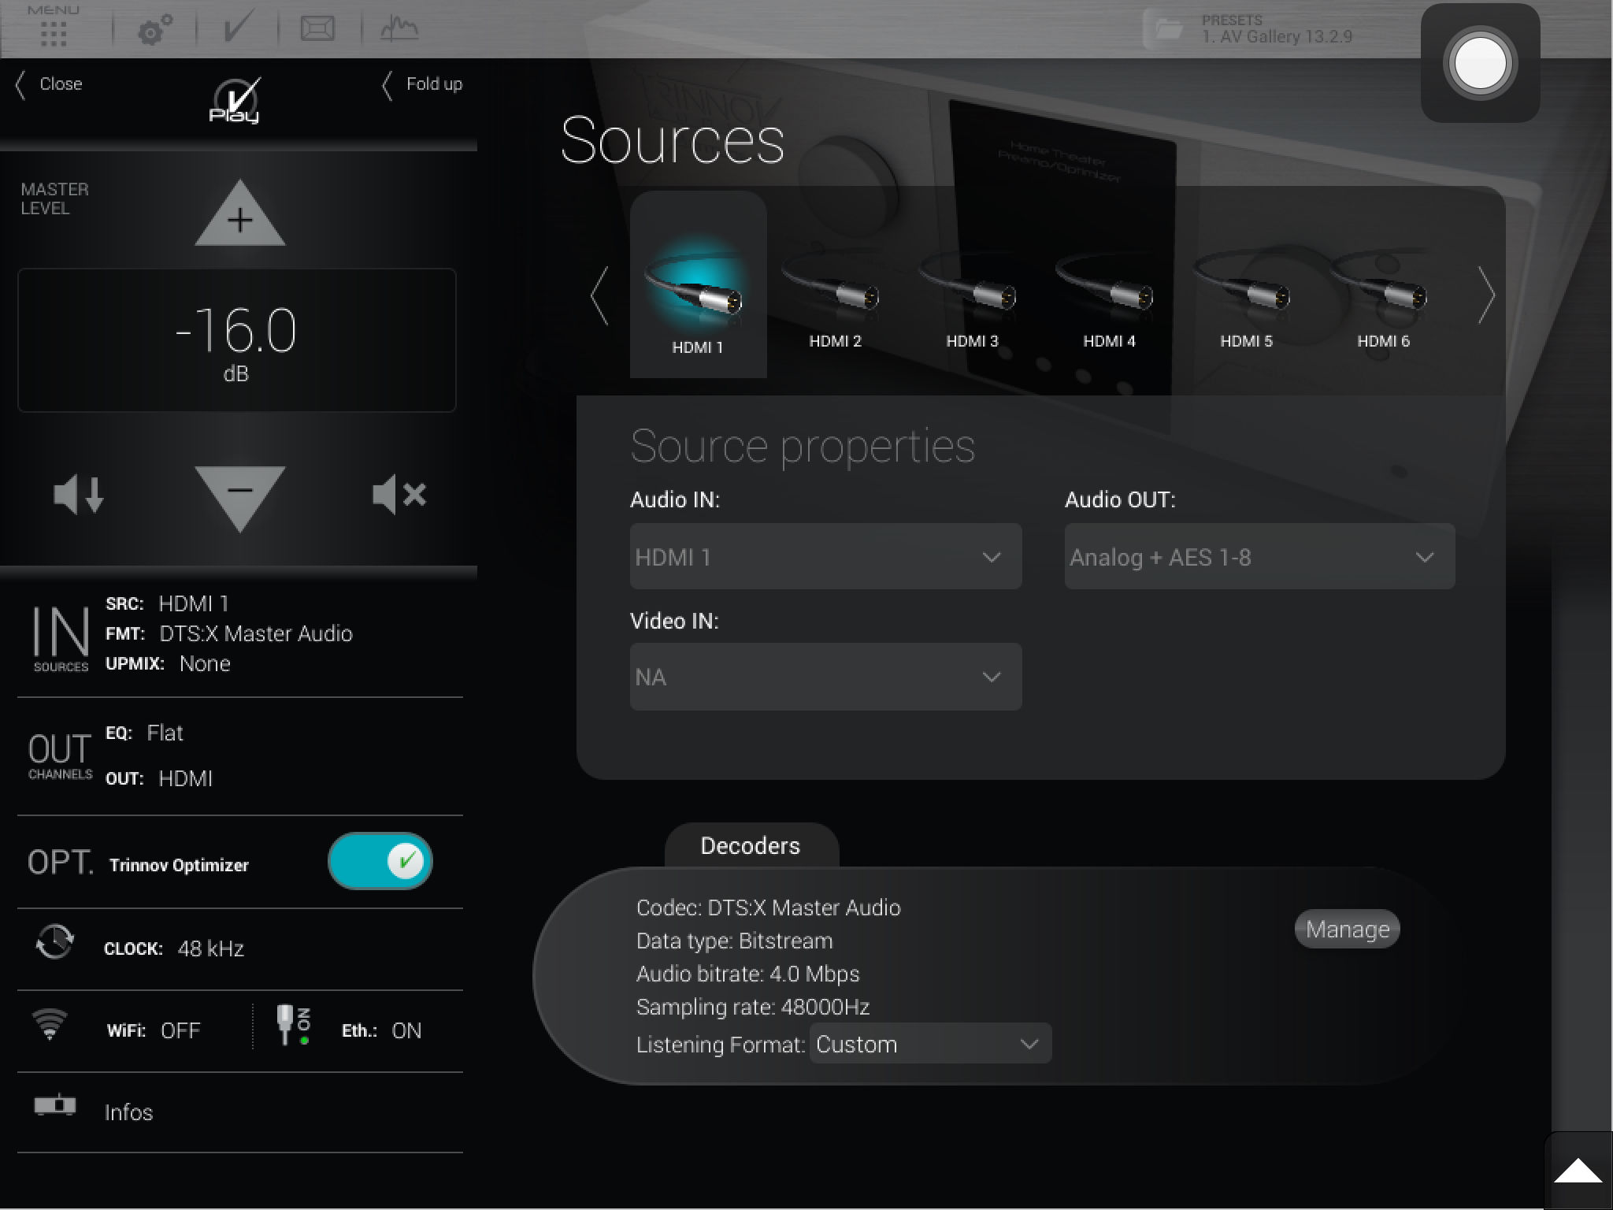
Task: Click the Play logo icon
Action: pos(235,101)
